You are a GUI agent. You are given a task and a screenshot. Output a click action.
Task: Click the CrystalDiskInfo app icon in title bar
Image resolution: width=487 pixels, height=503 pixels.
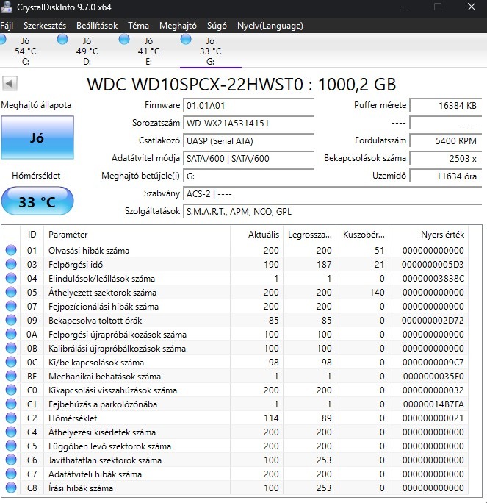(6, 7)
